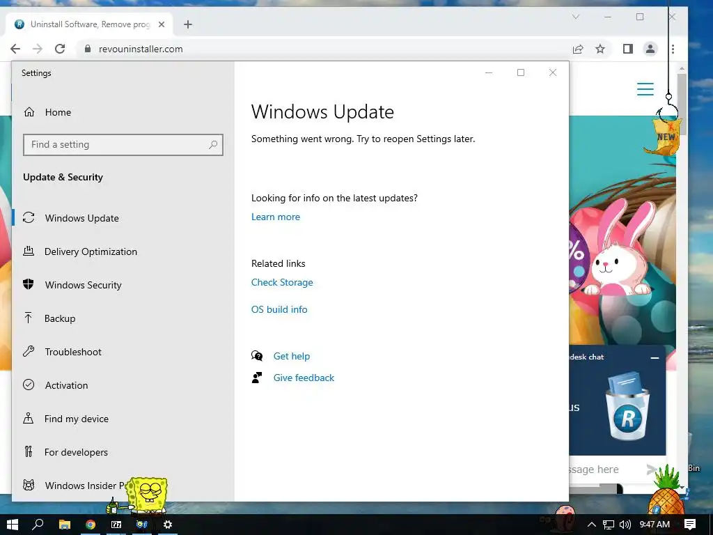Open the Chrome profile avatar menu
This screenshot has width=713, height=535.
click(650, 49)
